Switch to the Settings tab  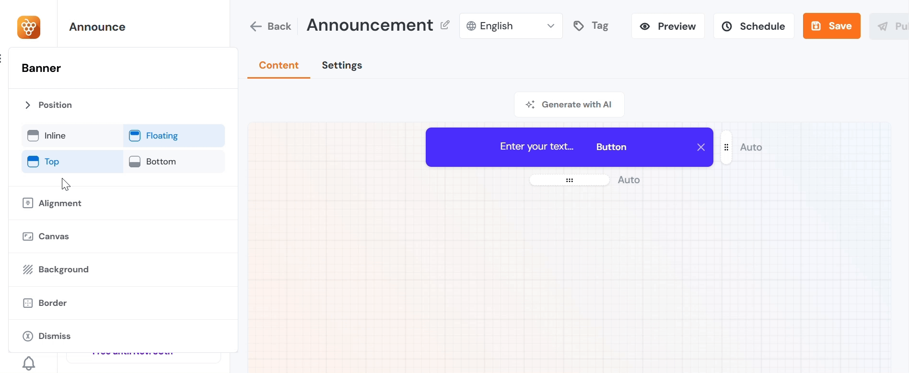click(341, 65)
